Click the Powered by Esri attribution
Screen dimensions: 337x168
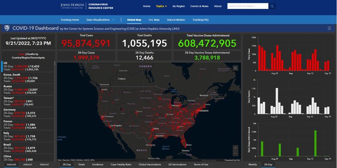tap(233, 160)
